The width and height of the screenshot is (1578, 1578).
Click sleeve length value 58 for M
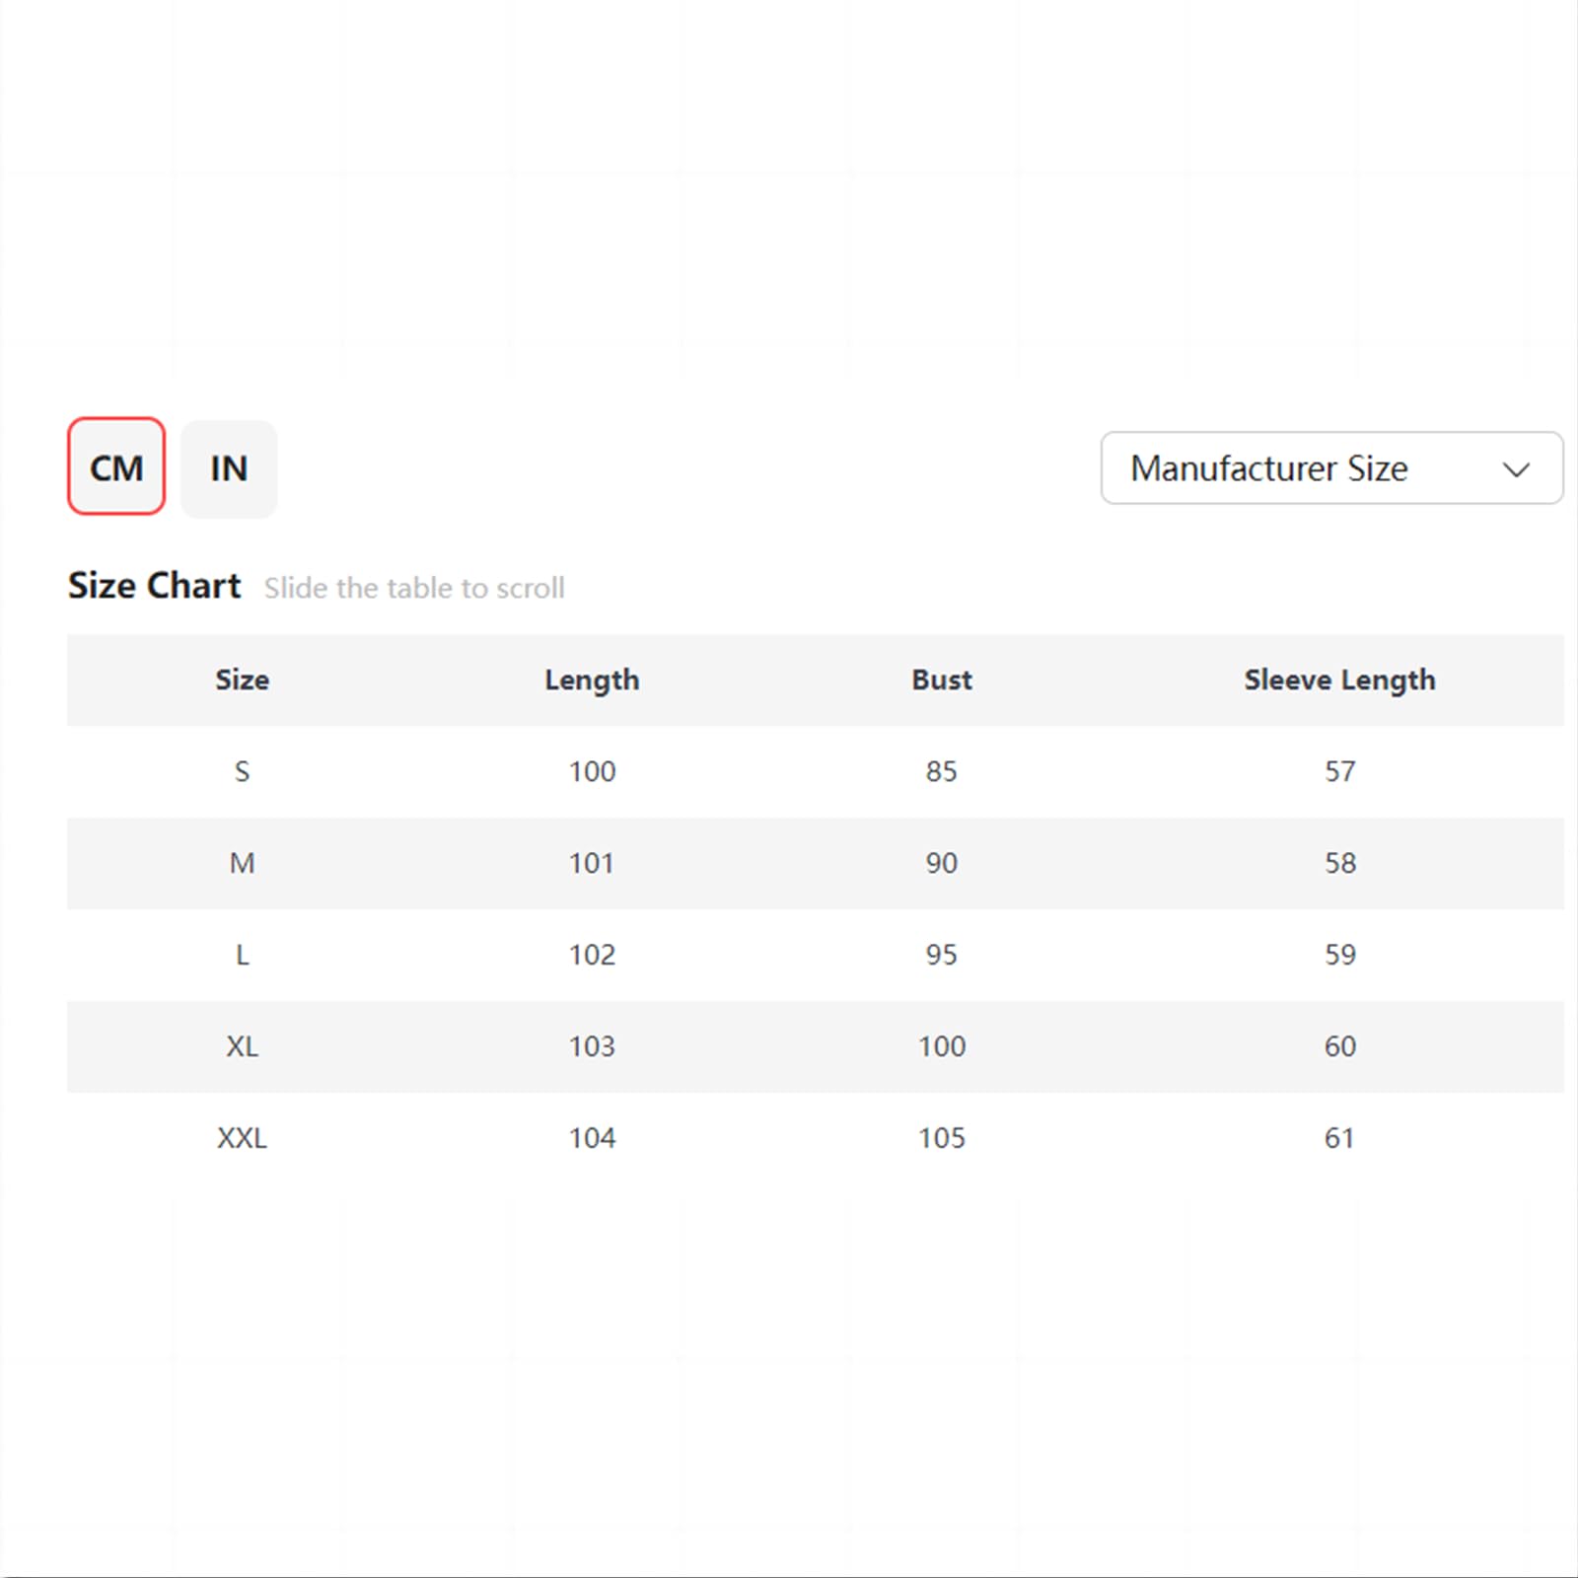[x=1339, y=863]
